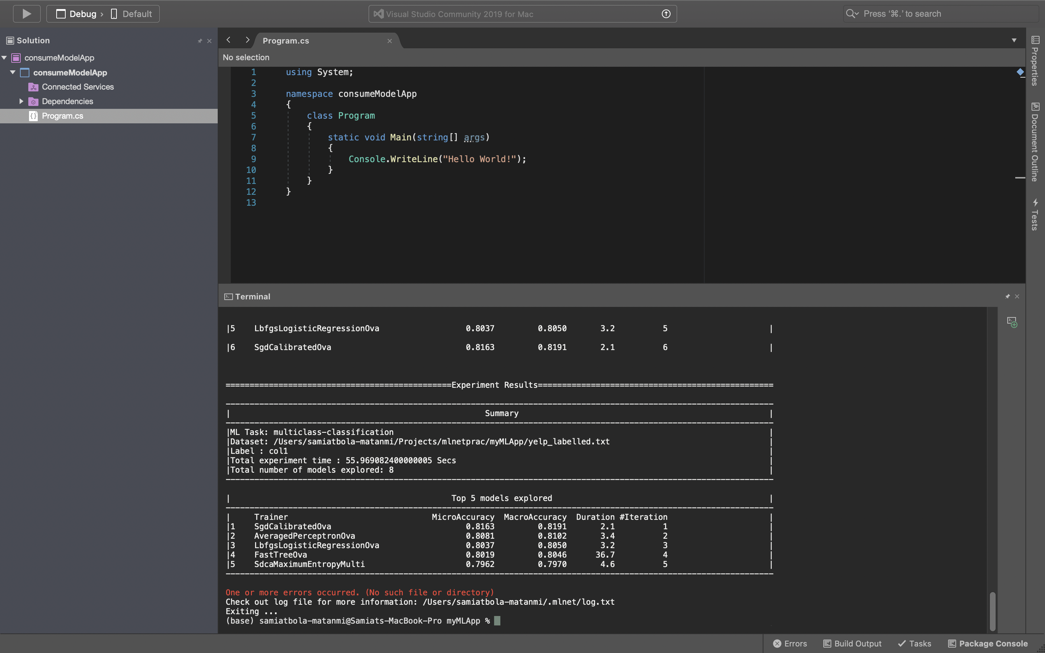
Task: Select Connected Services in solution tree
Action: (x=78, y=87)
